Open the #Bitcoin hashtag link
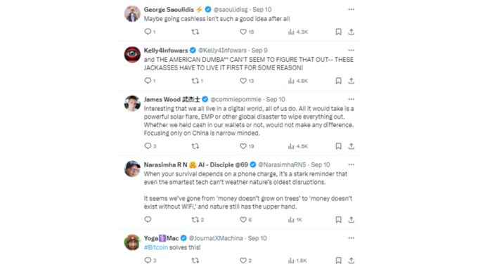The image size is (478, 269). pyautogui.click(x=156, y=247)
